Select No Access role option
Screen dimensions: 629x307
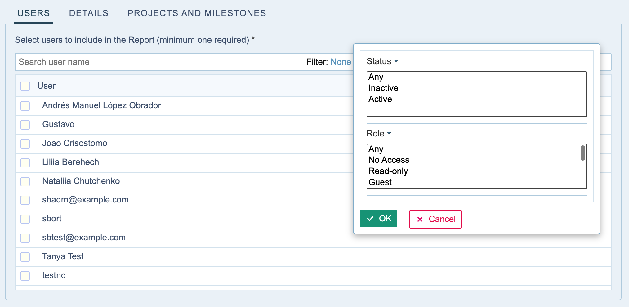tap(389, 160)
